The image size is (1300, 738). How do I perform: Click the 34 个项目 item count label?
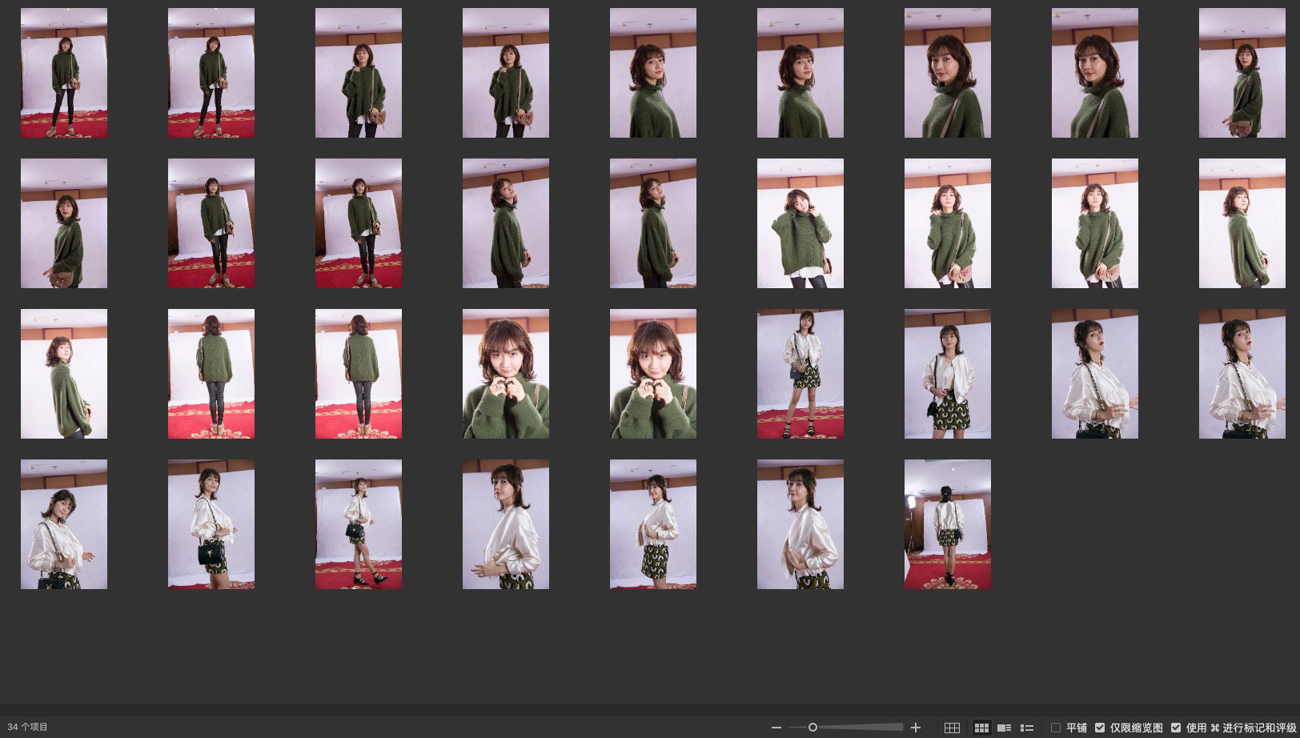pyautogui.click(x=28, y=728)
